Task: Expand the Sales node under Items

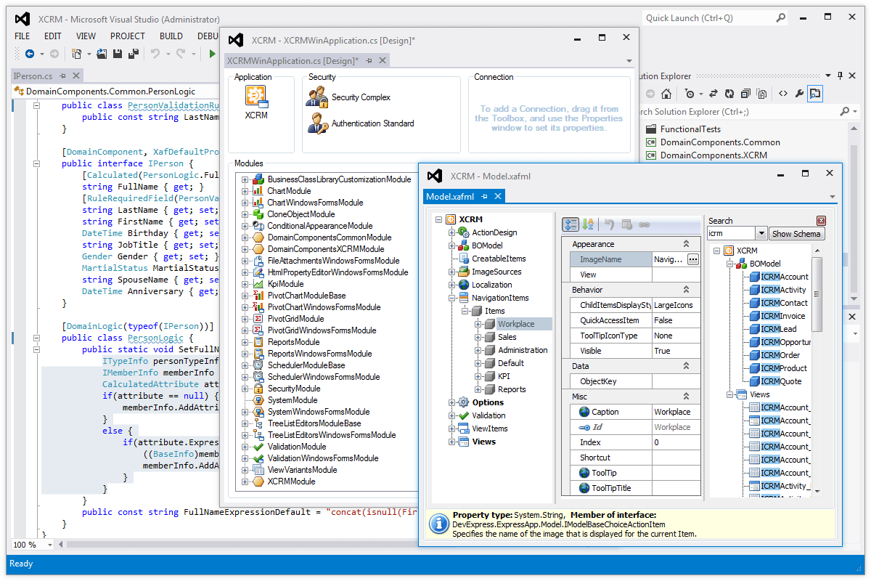Action: click(x=479, y=337)
